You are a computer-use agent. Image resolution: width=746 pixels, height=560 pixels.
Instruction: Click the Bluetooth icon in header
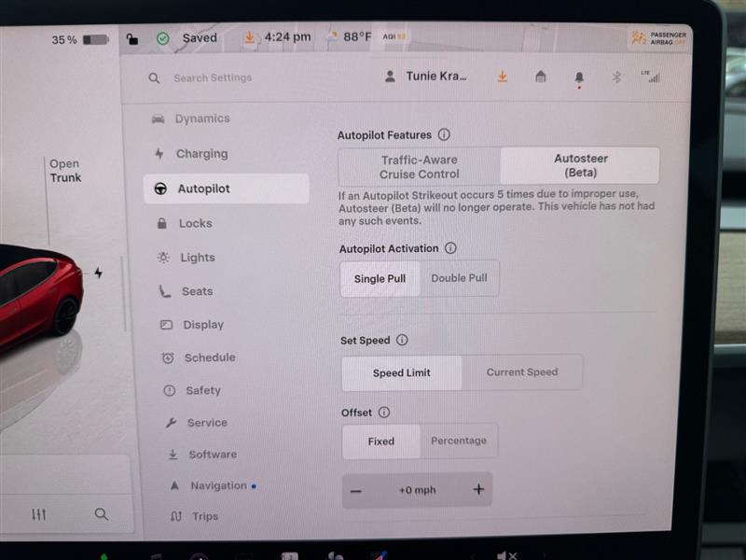tap(615, 77)
